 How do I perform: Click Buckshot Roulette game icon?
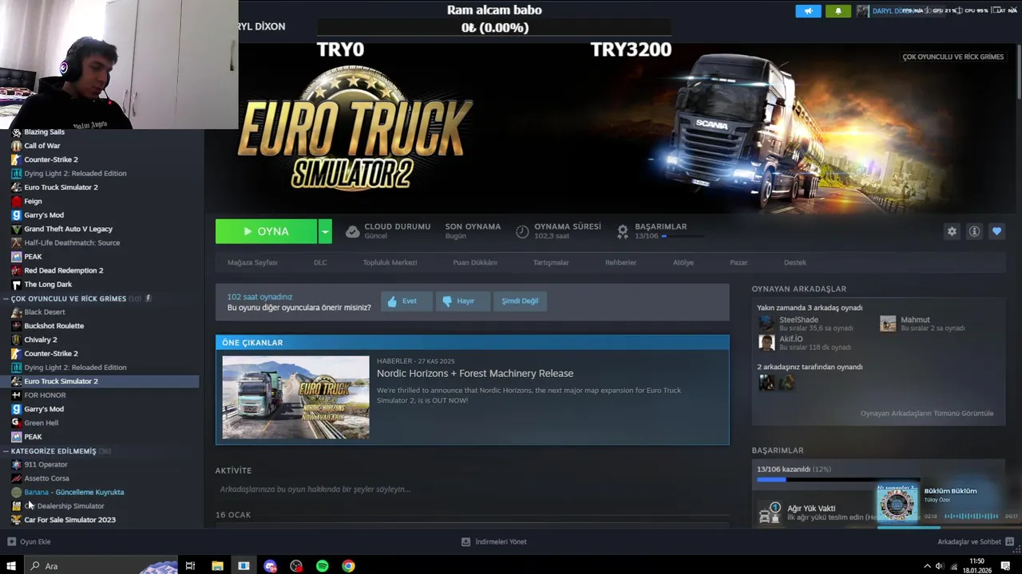[x=16, y=326]
